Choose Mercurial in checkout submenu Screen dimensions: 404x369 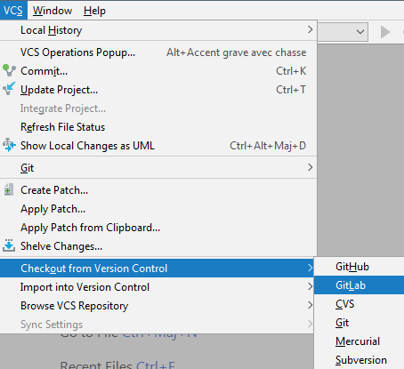point(360,341)
